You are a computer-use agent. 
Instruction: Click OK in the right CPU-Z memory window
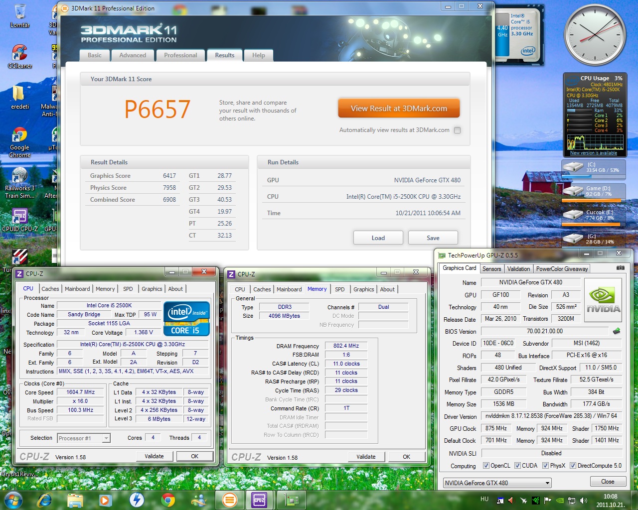point(407,457)
